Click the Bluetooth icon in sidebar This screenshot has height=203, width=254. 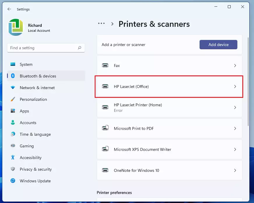13,76
